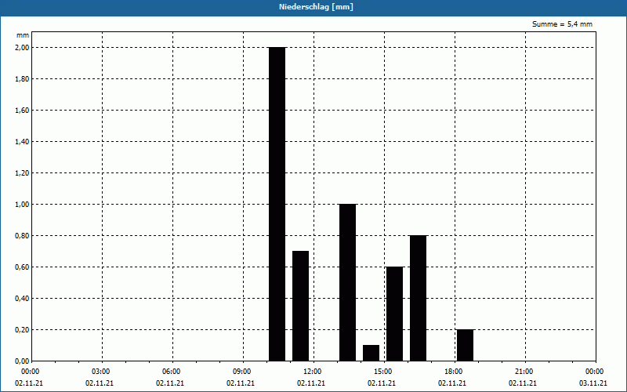
Task: Click the 0,20 y-axis value
Action: pos(22,330)
